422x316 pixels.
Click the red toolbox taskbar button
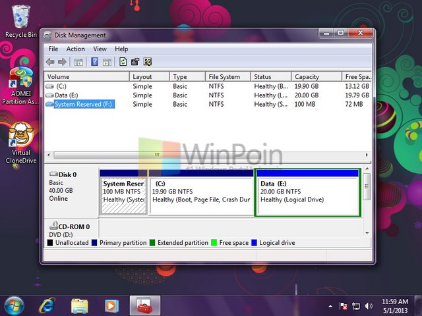145,305
